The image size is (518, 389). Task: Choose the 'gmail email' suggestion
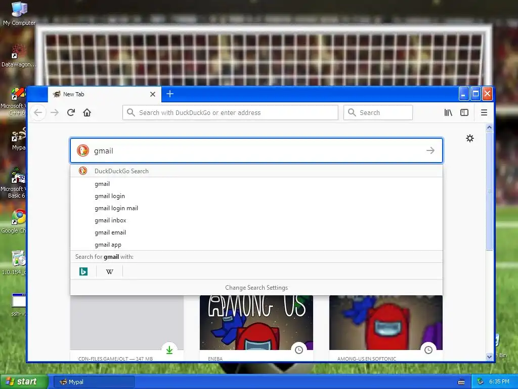(256, 232)
